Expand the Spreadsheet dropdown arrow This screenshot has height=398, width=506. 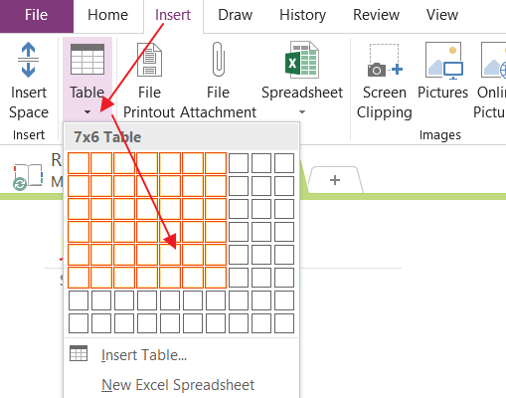[302, 112]
